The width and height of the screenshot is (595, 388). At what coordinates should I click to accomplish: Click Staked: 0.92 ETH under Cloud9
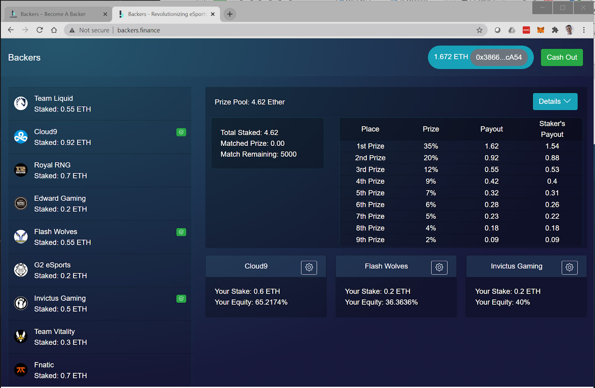62,142
